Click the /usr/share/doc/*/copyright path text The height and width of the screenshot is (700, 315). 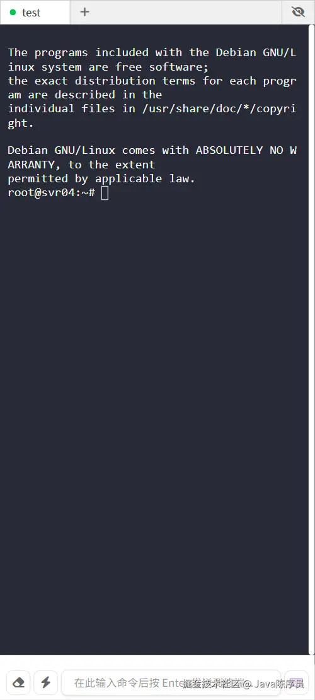(x=219, y=108)
